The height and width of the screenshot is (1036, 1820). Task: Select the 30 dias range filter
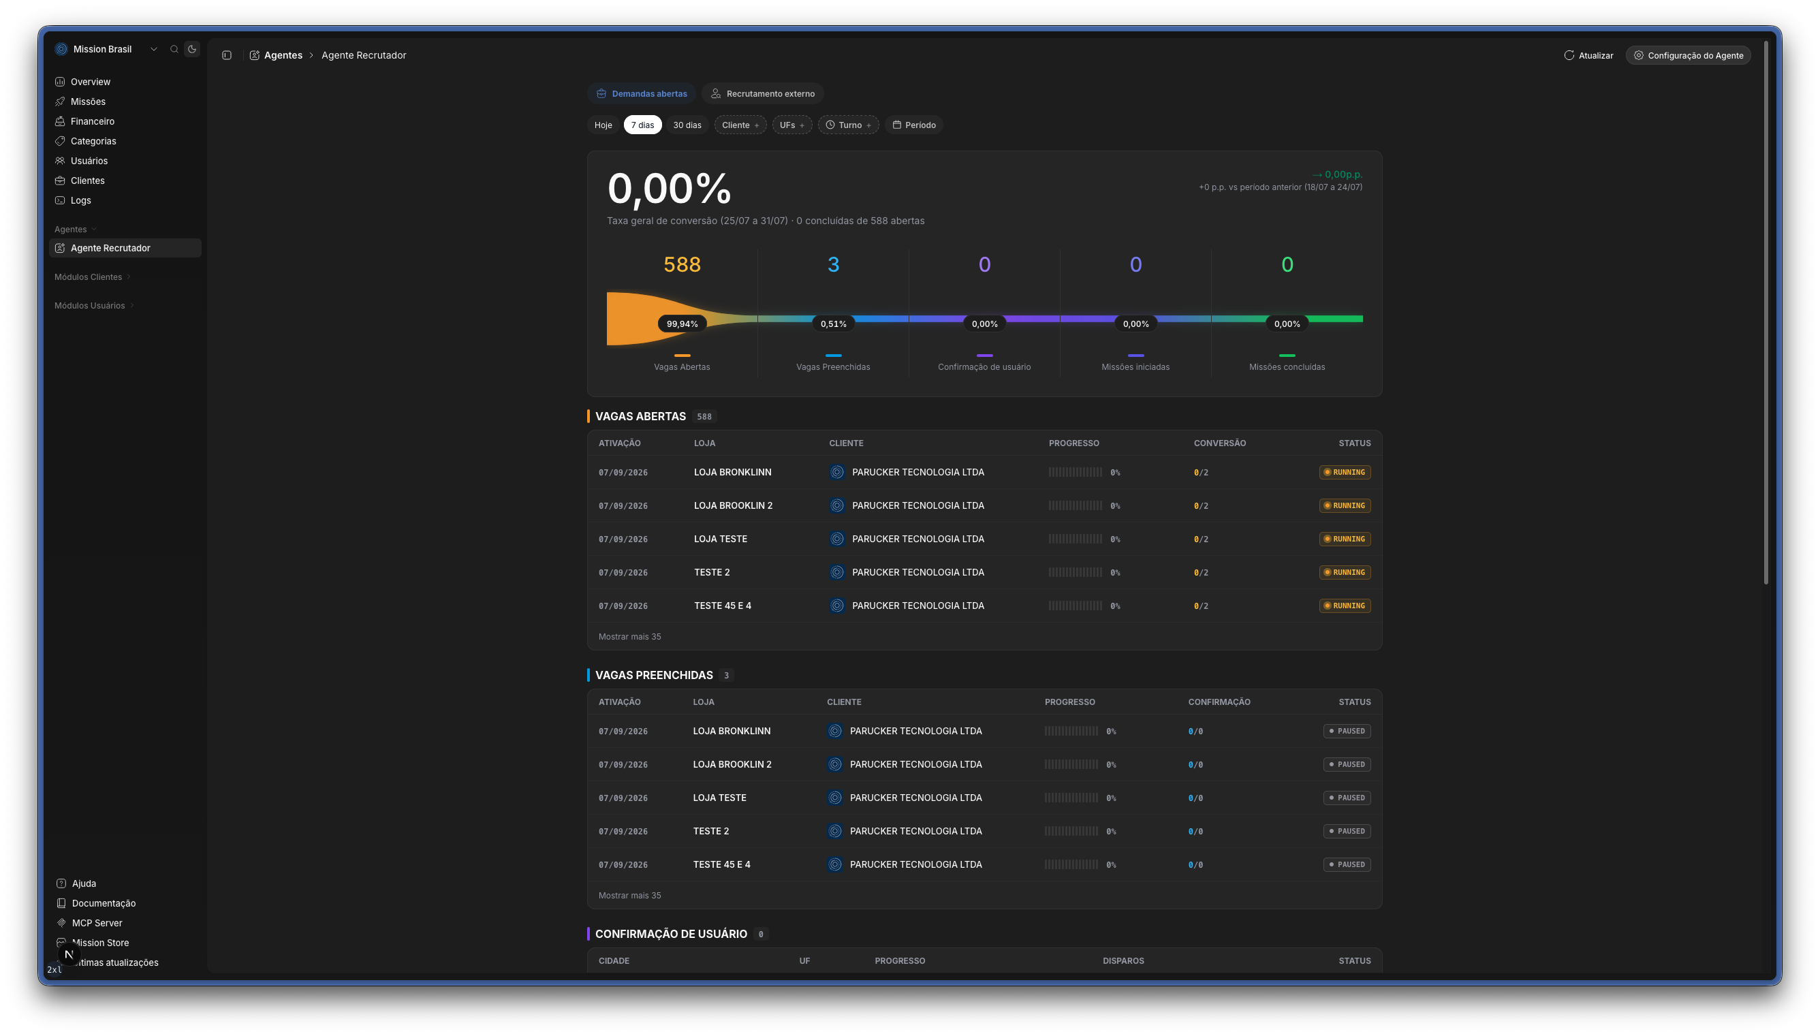687,125
